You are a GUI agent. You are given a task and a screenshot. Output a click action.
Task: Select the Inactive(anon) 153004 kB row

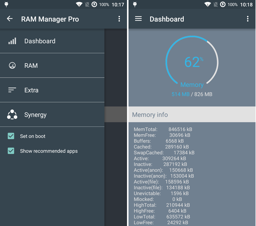164,176
